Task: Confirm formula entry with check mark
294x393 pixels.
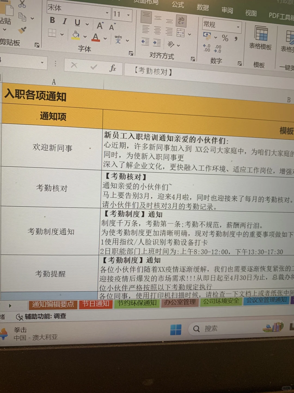Action: [x=94, y=67]
